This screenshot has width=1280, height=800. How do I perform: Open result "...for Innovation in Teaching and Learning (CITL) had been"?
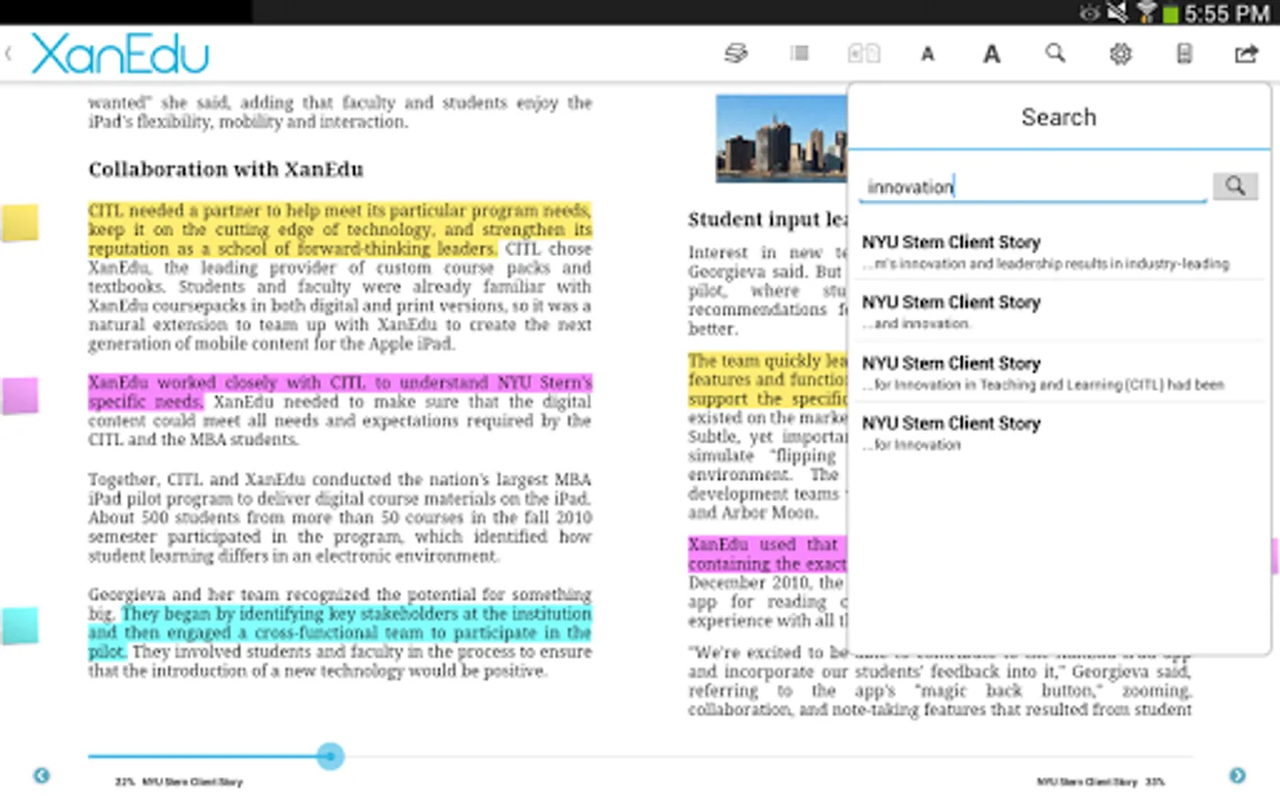point(1059,373)
